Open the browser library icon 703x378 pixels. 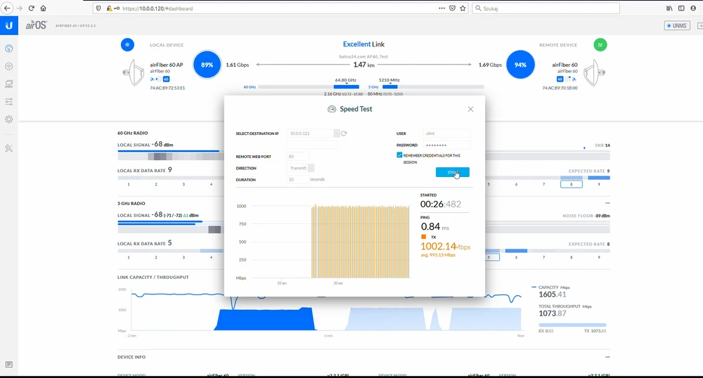coord(669,8)
